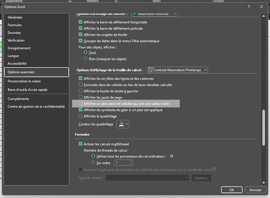
Task: Click the Autoriser l'exécution de fonctions XLL checkbox
Action: click(x=80, y=169)
